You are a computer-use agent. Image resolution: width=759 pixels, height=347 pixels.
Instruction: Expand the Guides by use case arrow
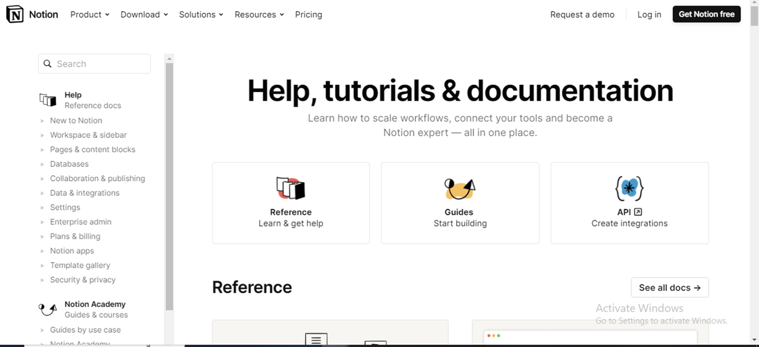42,330
